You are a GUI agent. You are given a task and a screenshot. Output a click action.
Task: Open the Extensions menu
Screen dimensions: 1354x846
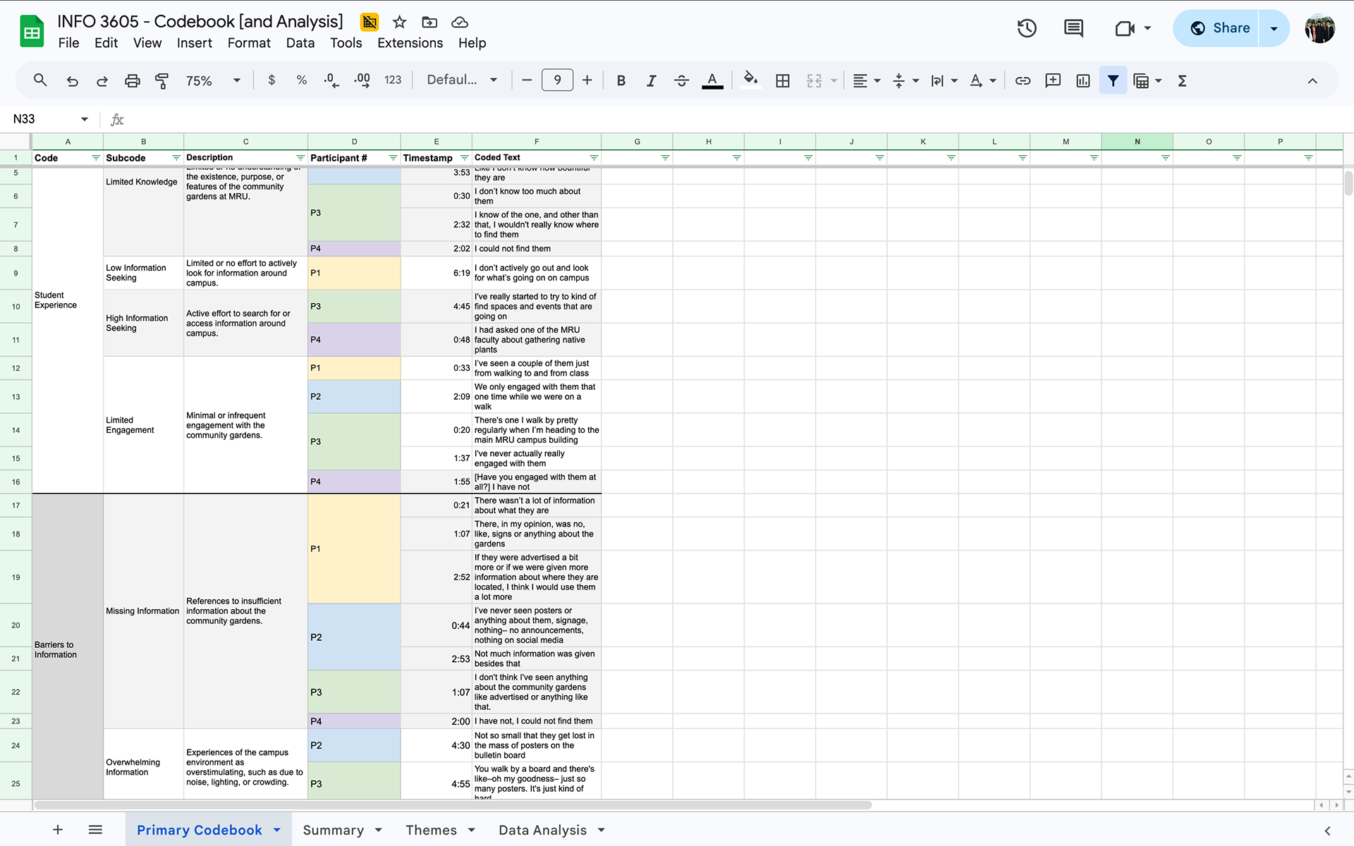(410, 43)
